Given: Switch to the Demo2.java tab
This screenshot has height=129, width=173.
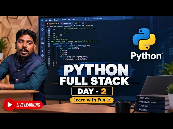Looking at the screenshot, I should click(x=67, y=23).
